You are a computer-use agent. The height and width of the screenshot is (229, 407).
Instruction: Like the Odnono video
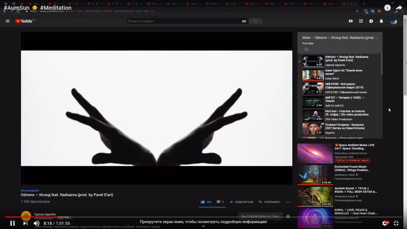[x=206, y=202]
